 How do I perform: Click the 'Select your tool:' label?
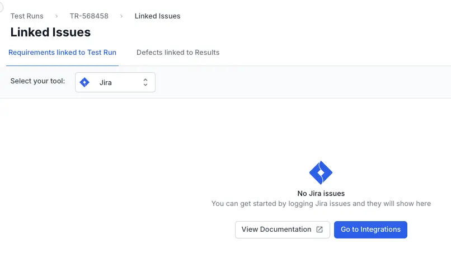(x=37, y=82)
